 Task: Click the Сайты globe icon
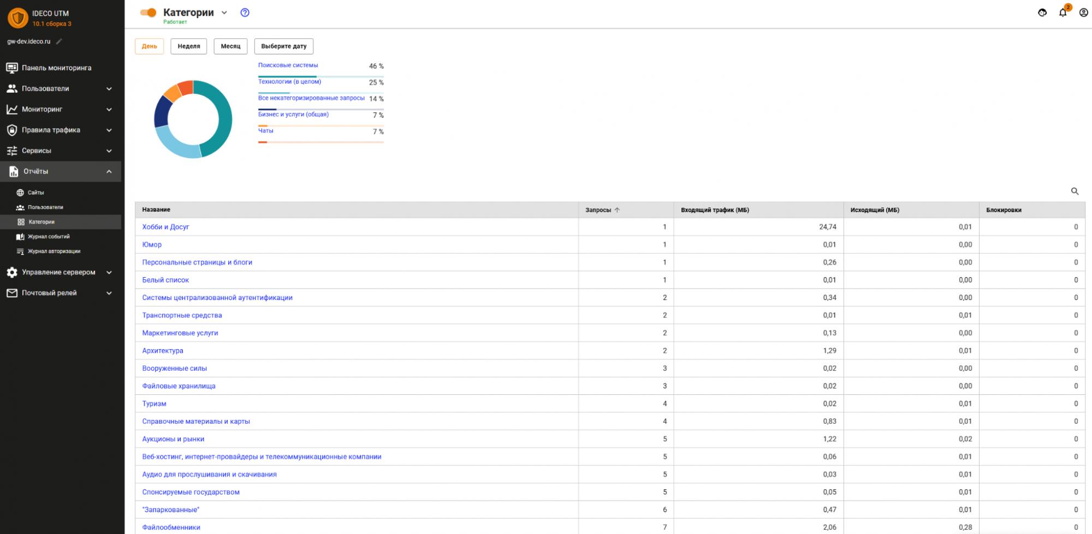point(20,193)
